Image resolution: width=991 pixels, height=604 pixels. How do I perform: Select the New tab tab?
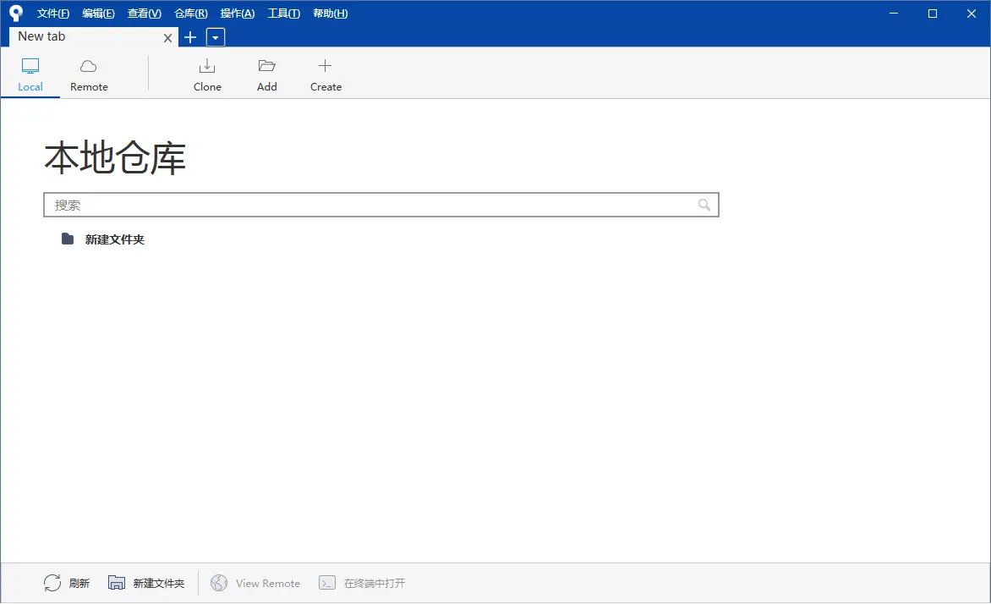pyautogui.click(x=92, y=36)
